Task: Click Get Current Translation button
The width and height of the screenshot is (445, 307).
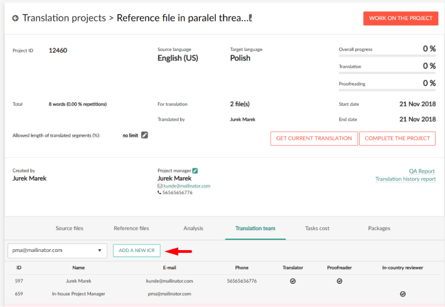Action: [x=314, y=138]
